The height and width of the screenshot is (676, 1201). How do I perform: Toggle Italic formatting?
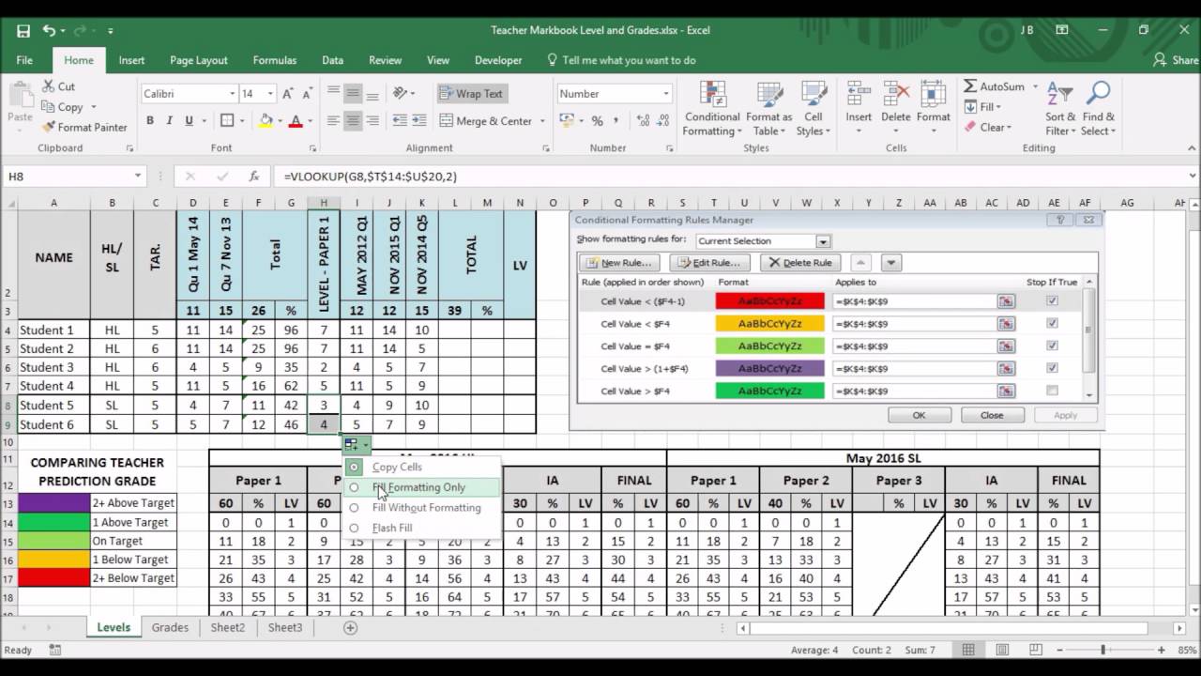tap(169, 120)
